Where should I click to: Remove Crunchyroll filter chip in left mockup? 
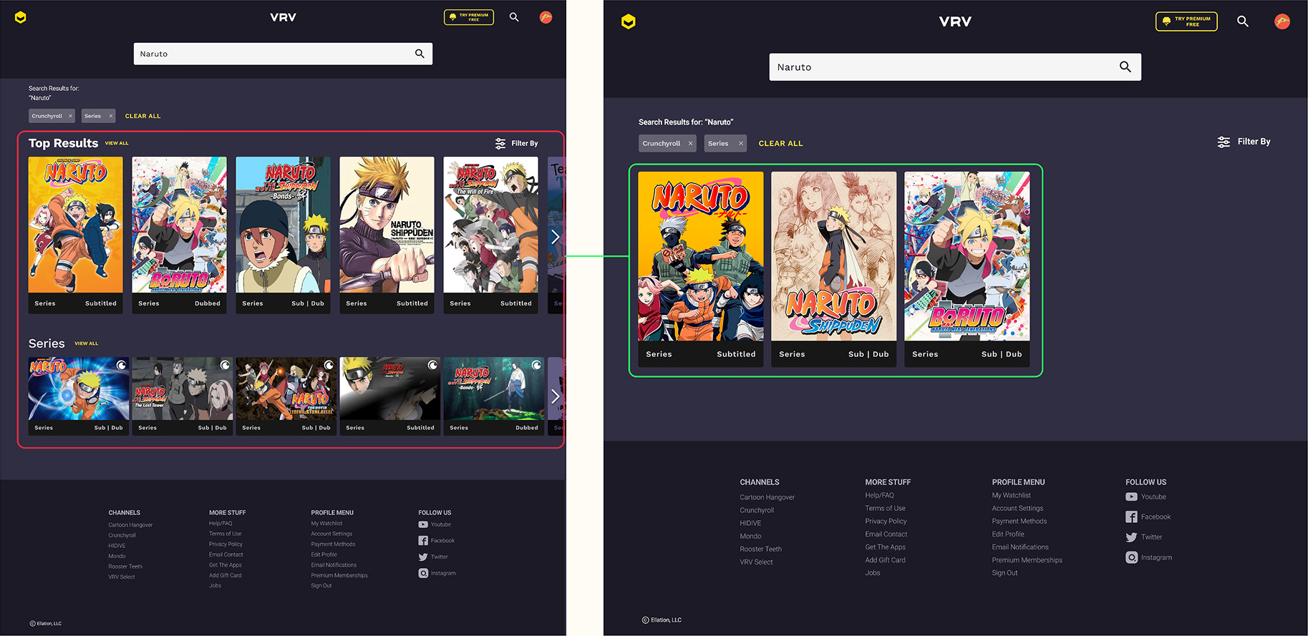(x=70, y=116)
